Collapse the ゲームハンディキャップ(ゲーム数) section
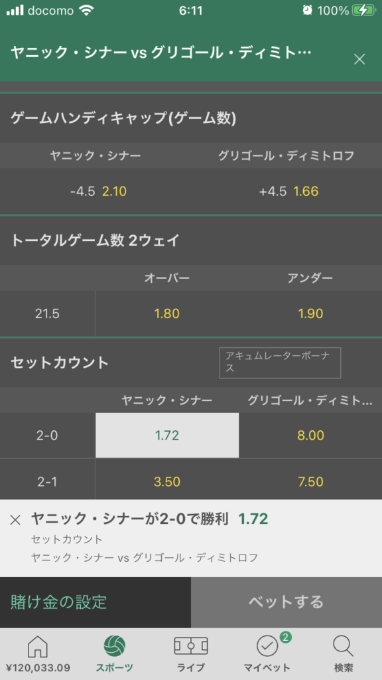 (x=191, y=118)
